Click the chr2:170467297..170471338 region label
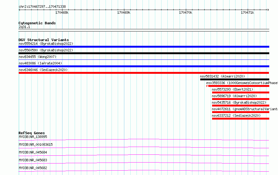 (x=42, y=7)
